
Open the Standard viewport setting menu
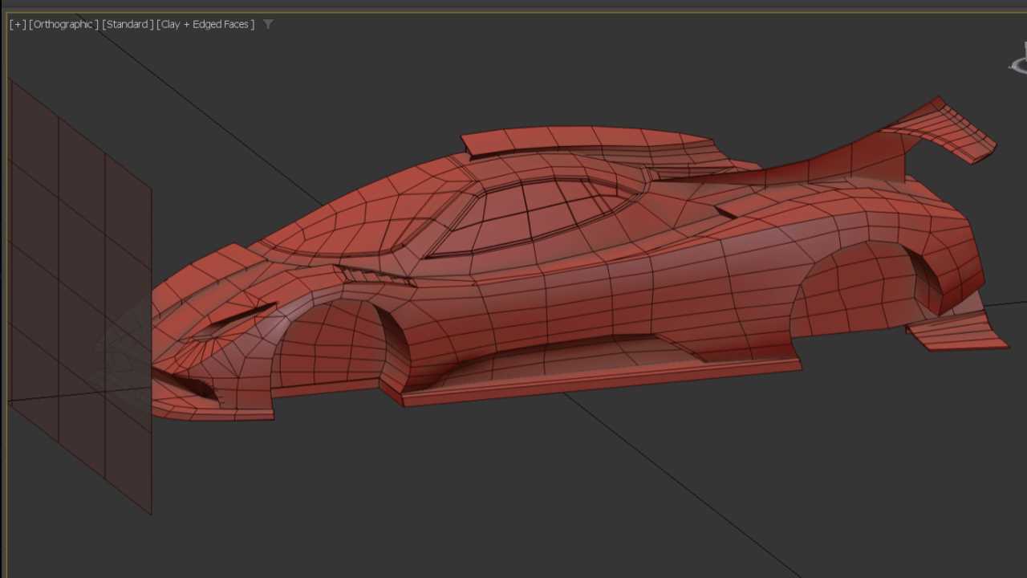click(128, 24)
